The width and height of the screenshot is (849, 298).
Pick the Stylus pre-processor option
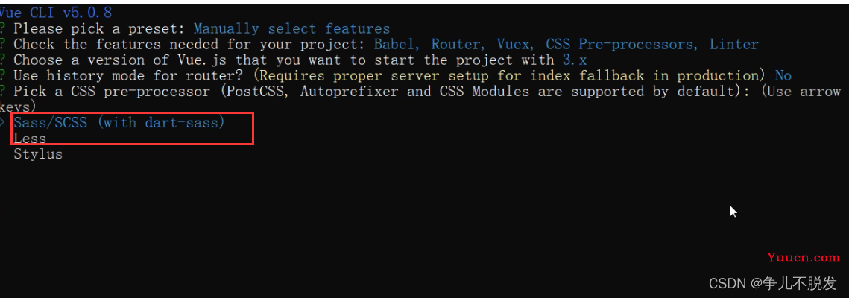coord(39,154)
